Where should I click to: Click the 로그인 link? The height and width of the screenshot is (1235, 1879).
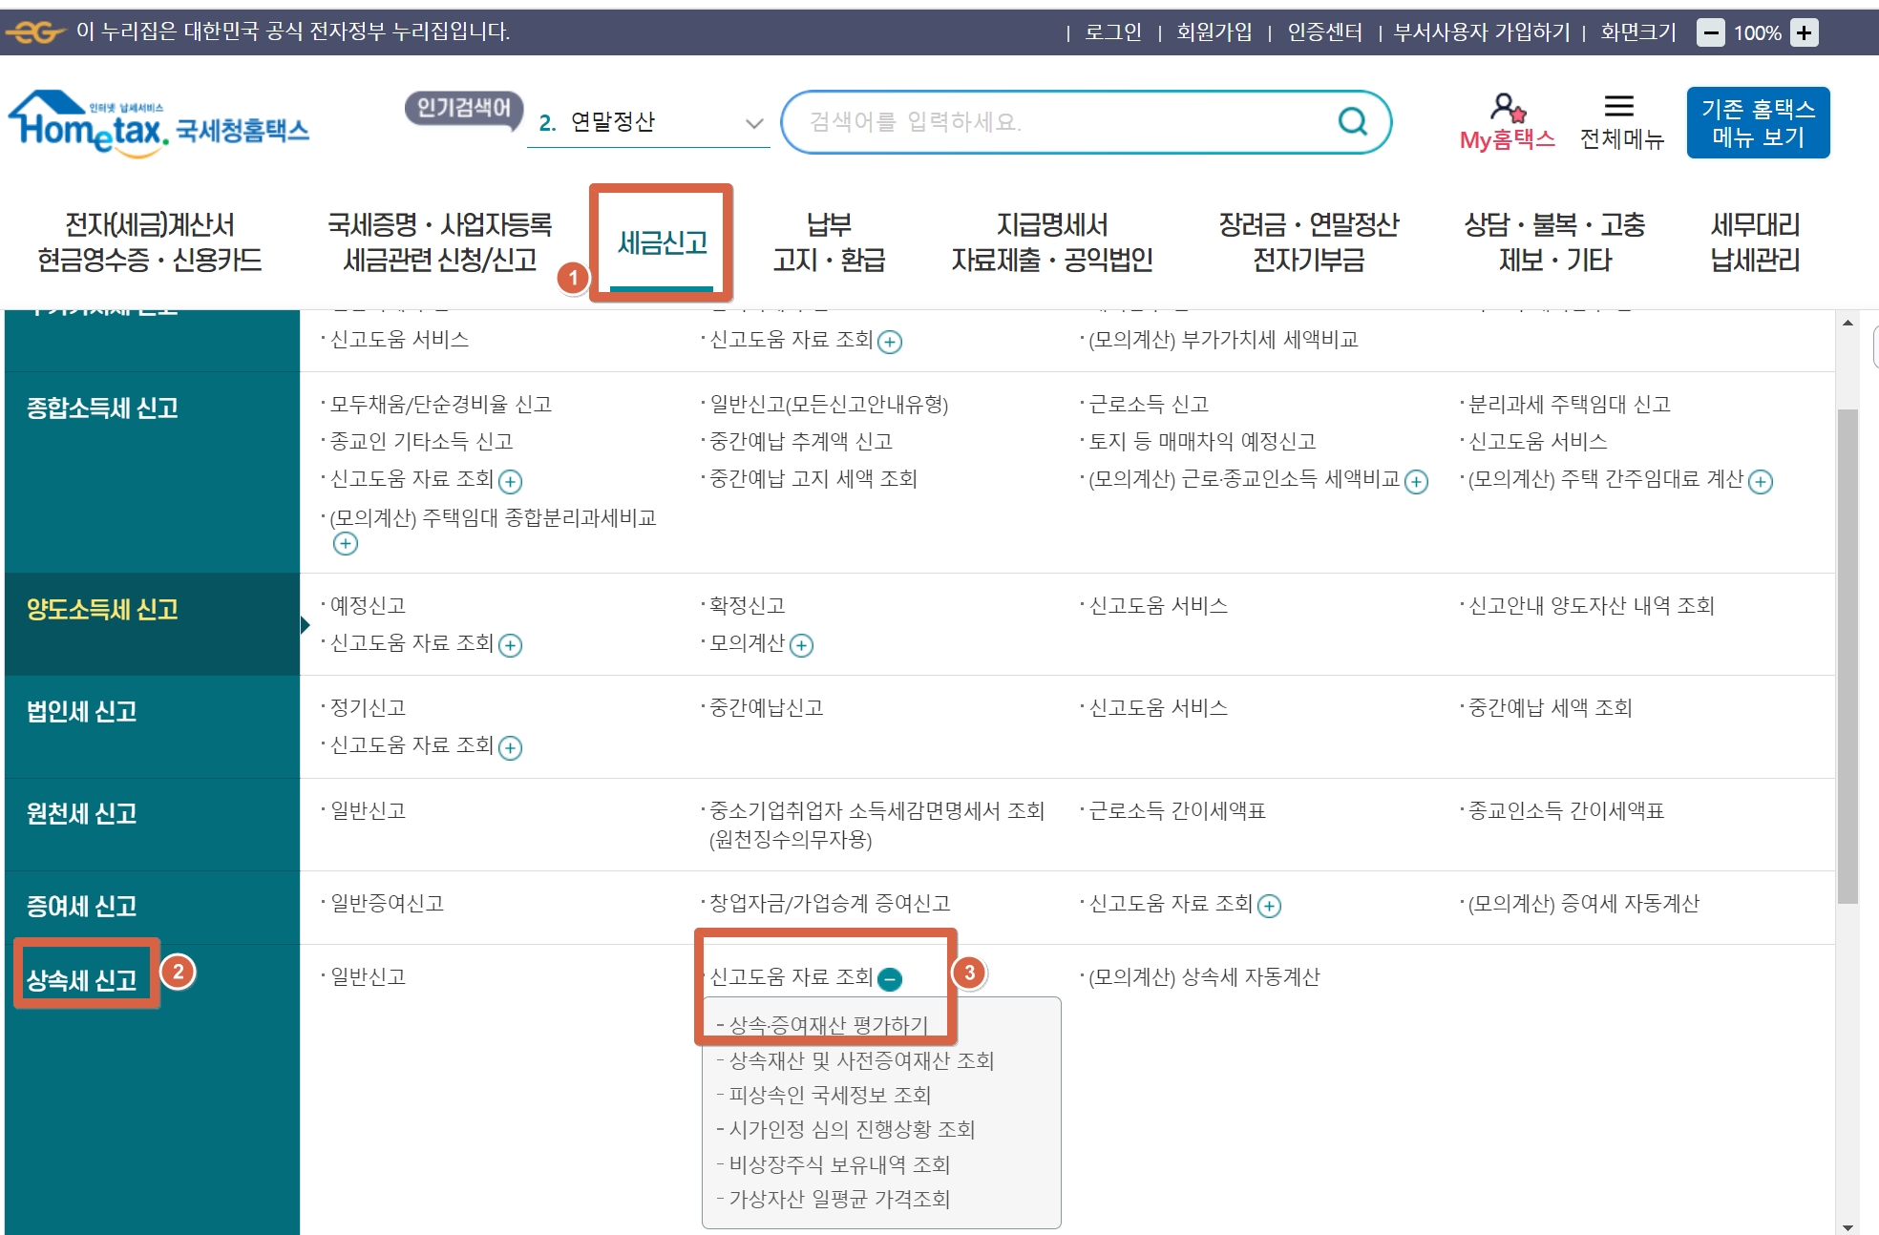(x=1113, y=32)
